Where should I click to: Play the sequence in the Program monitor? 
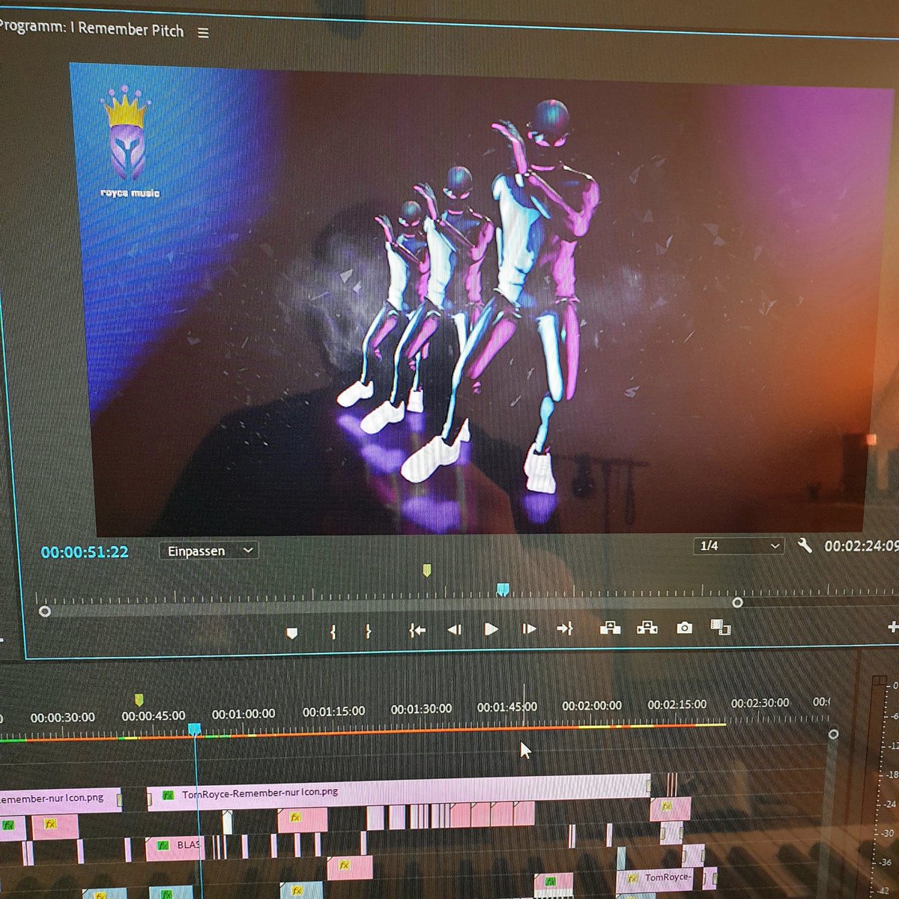(x=491, y=629)
